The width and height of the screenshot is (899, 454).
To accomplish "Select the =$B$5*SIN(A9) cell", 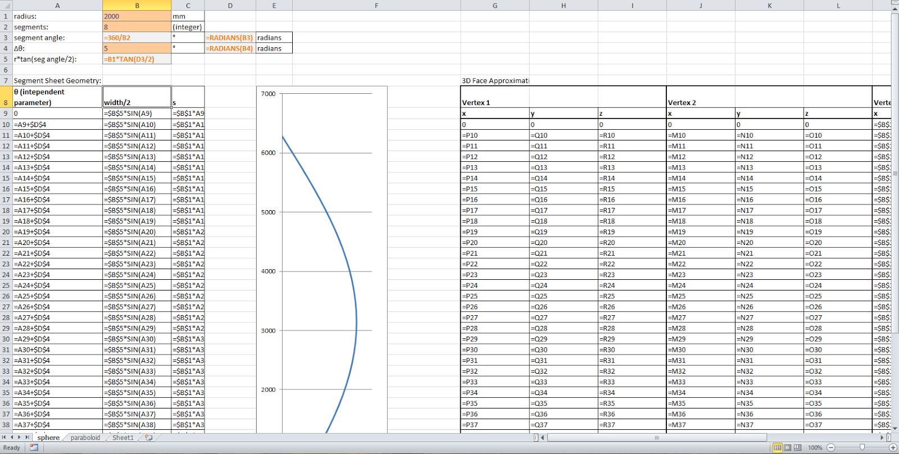I will point(137,114).
